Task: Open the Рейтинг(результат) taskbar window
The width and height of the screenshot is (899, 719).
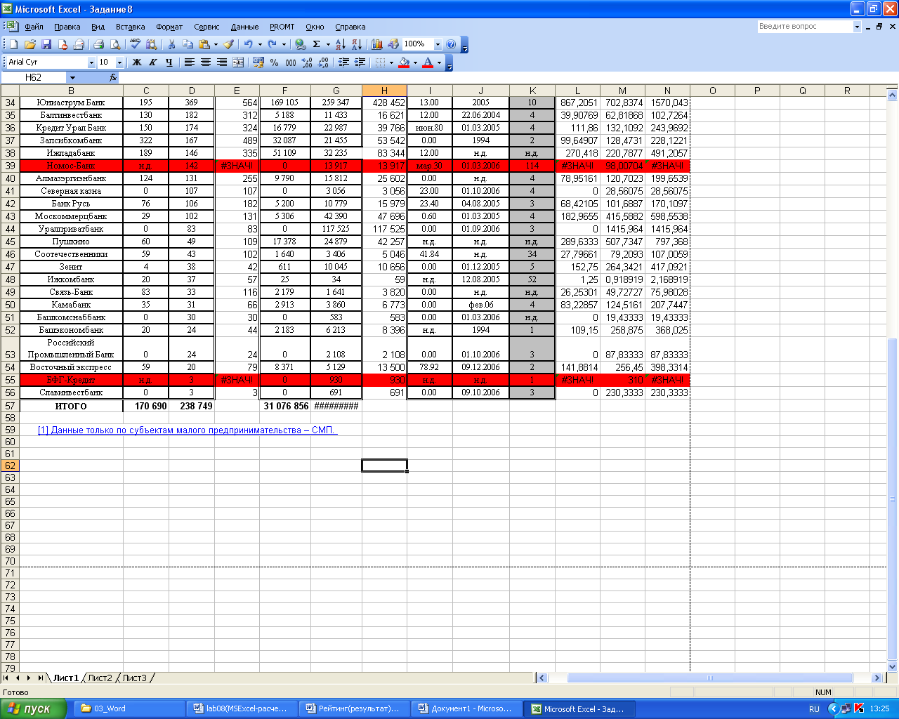Action: point(354,708)
